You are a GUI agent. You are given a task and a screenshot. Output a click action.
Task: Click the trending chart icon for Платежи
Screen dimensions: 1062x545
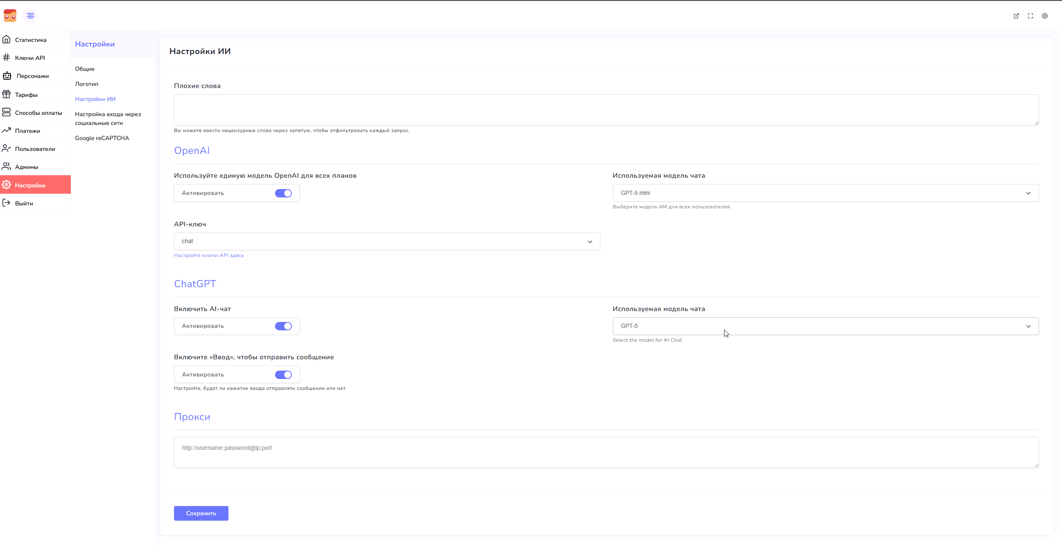[6, 130]
